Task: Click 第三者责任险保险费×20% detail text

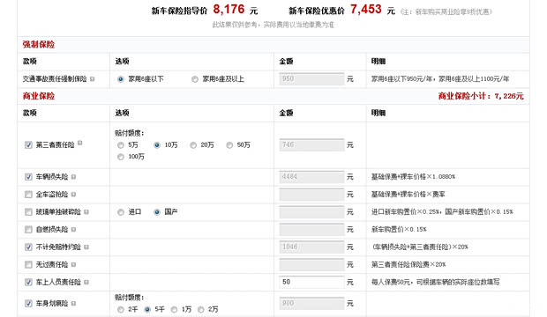Action: click(x=408, y=265)
